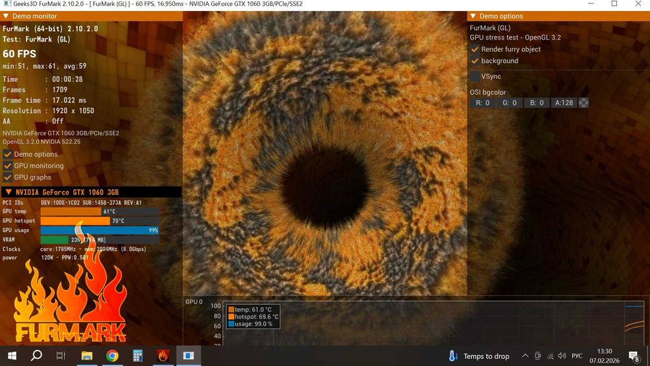Click the GPU hotspot 70°C bar
The width and height of the screenshot is (650, 366).
(99, 221)
